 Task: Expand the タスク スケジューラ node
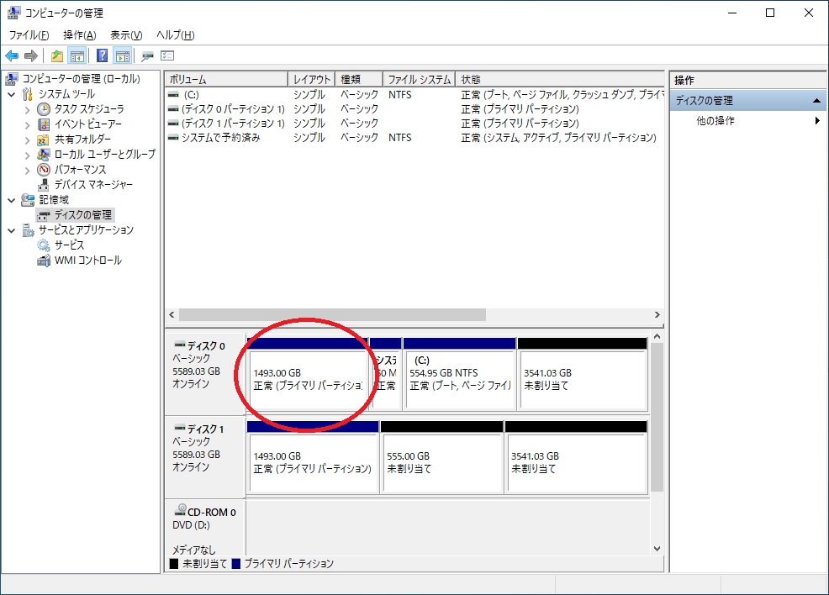point(28,110)
